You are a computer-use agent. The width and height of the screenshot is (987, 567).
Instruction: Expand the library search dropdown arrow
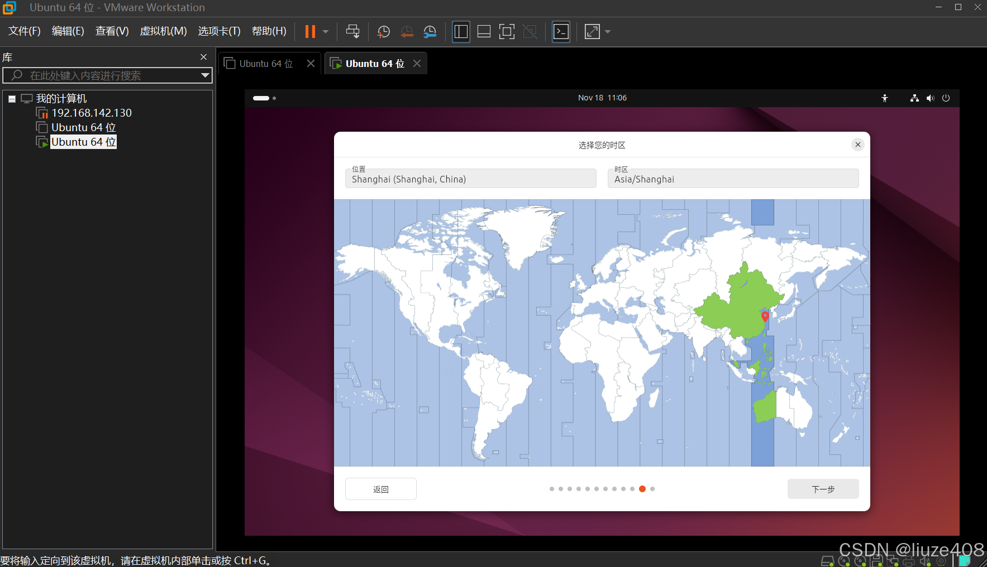(x=206, y=75)
